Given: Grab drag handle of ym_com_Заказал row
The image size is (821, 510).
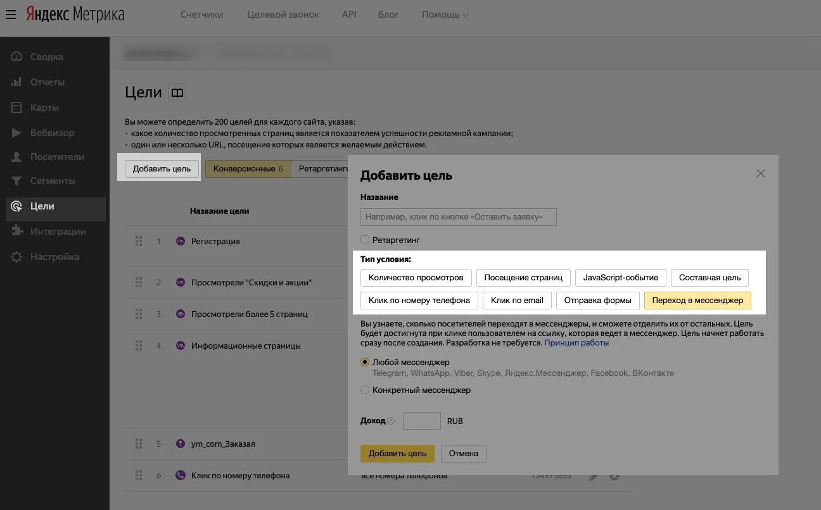Looking at the screenshot, I should click(x=138, y=444).
